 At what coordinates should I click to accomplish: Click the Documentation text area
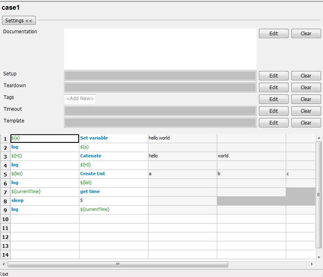coord(160,49)
